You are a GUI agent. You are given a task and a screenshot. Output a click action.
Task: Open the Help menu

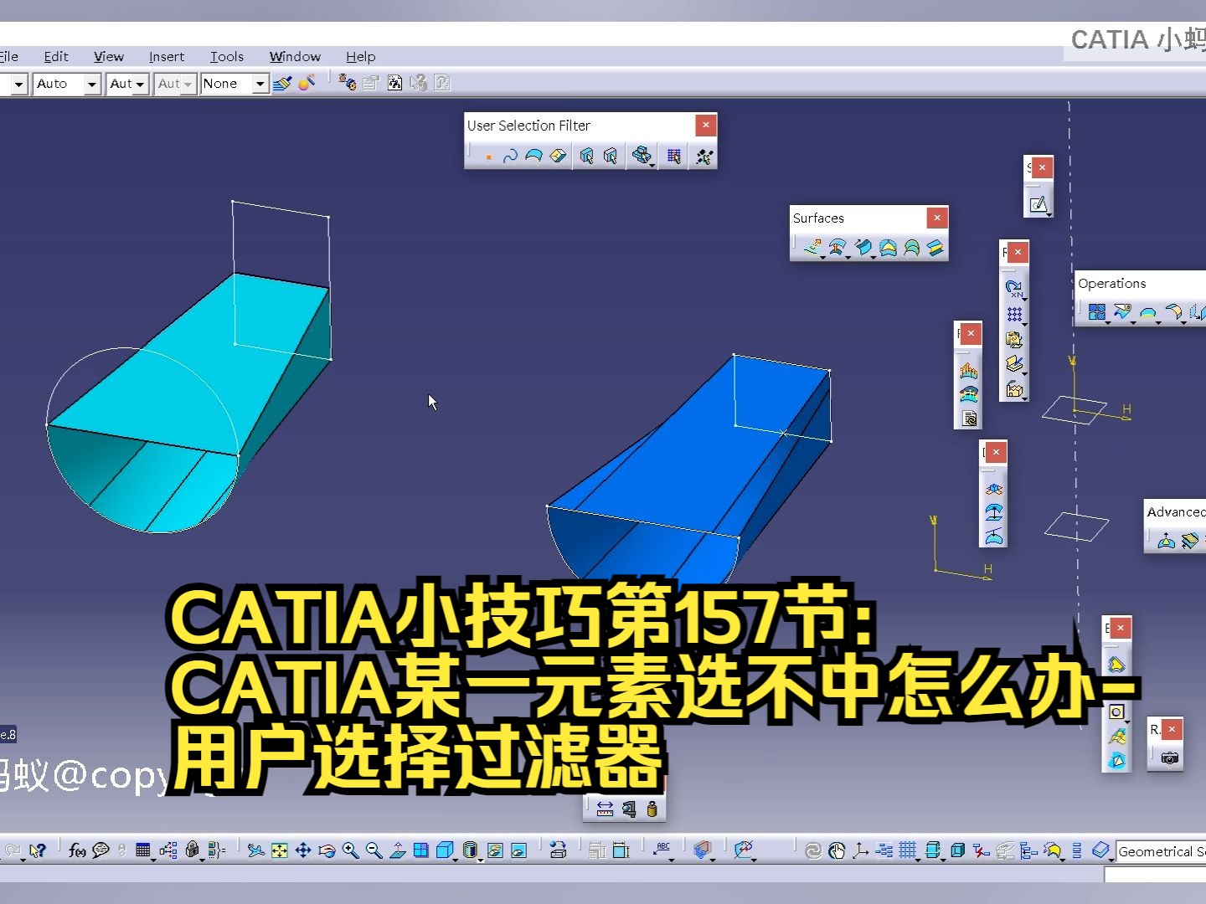pos(361,56)
